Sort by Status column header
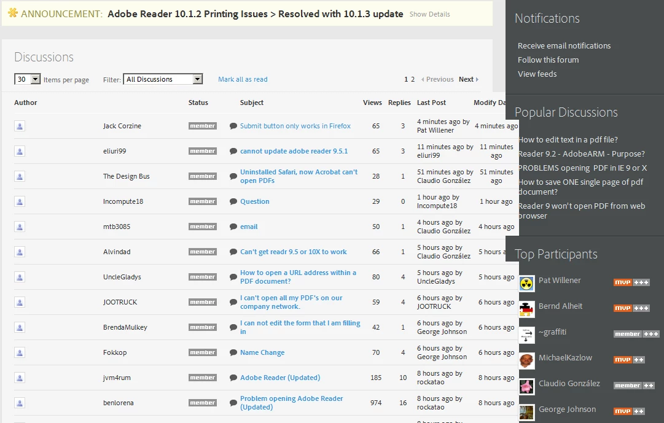 (198, 103)
